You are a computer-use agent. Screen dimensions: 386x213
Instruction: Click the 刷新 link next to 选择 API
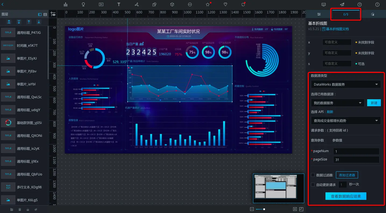(330, 112)
